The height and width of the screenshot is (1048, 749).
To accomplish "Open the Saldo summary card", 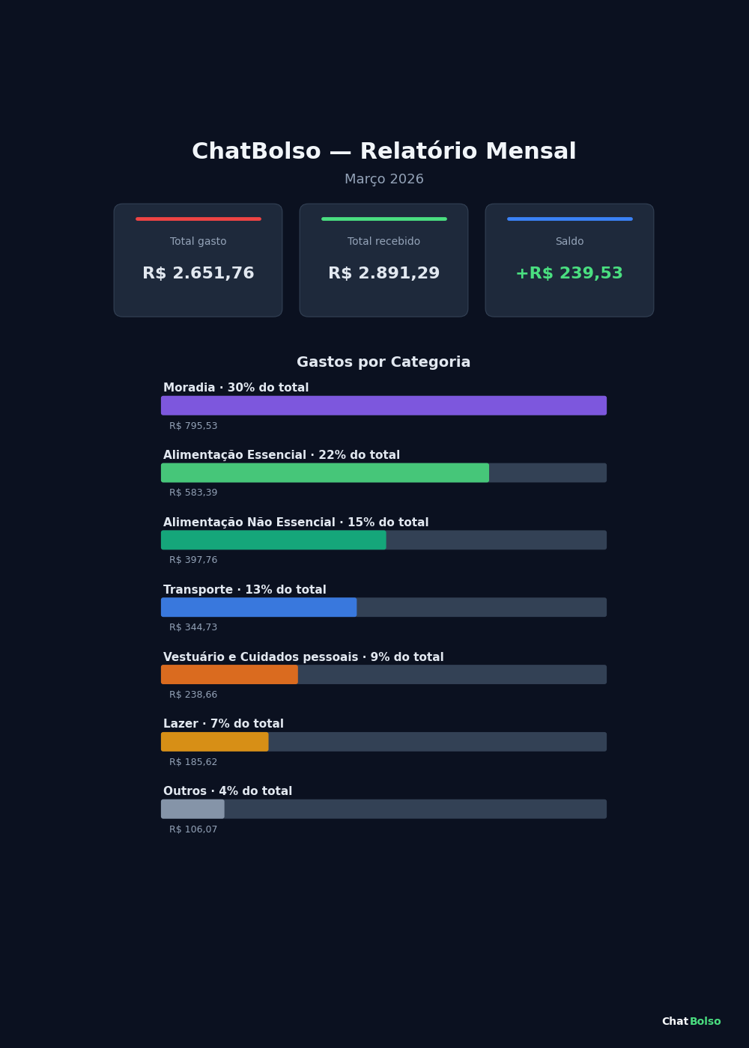I will 569,261.
